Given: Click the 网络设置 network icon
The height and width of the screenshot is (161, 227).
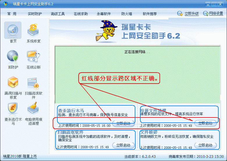Looking at the screenshot, I should (x=206, y=14).
